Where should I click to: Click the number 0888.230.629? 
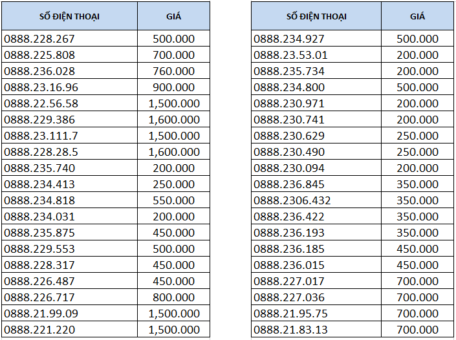[x=289, y=136]
